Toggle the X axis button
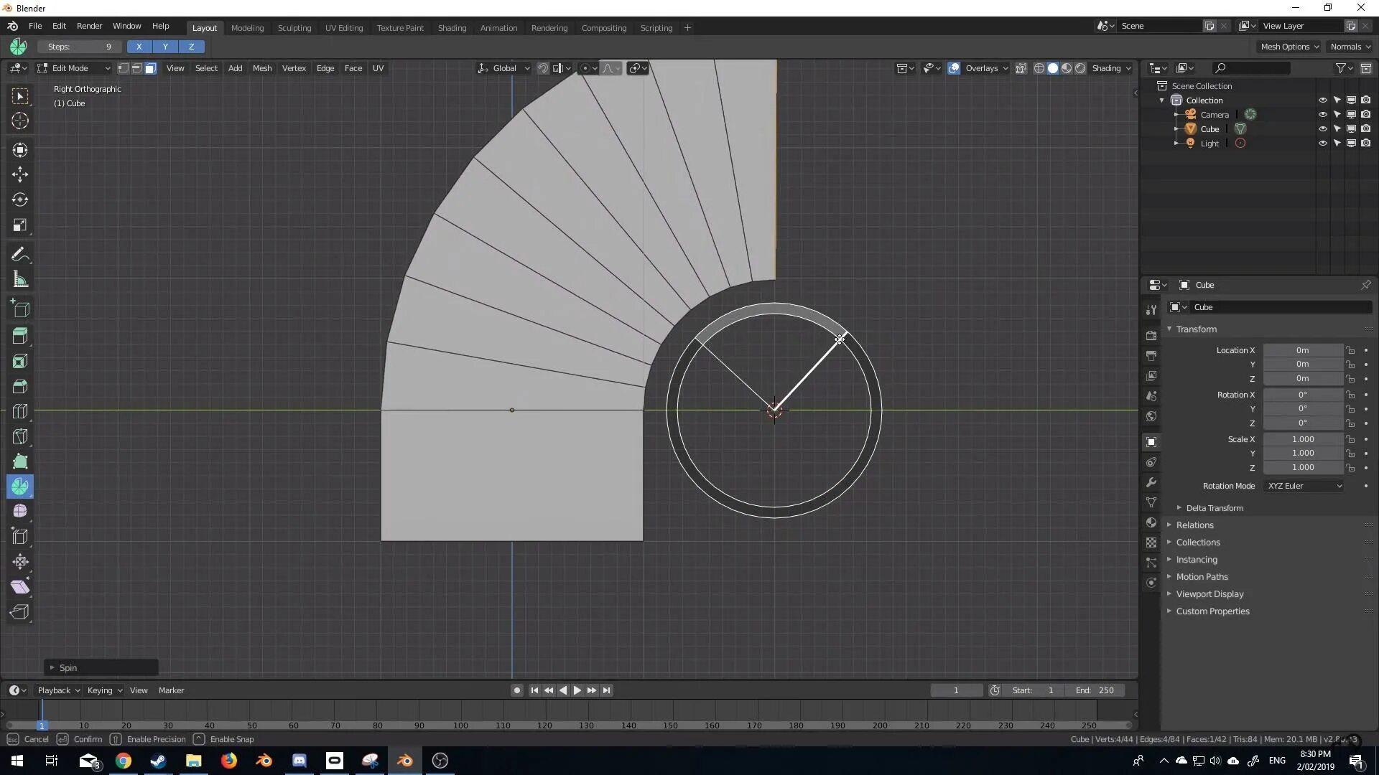Viewport: 1379px width, 775px height. pos(139,47)
